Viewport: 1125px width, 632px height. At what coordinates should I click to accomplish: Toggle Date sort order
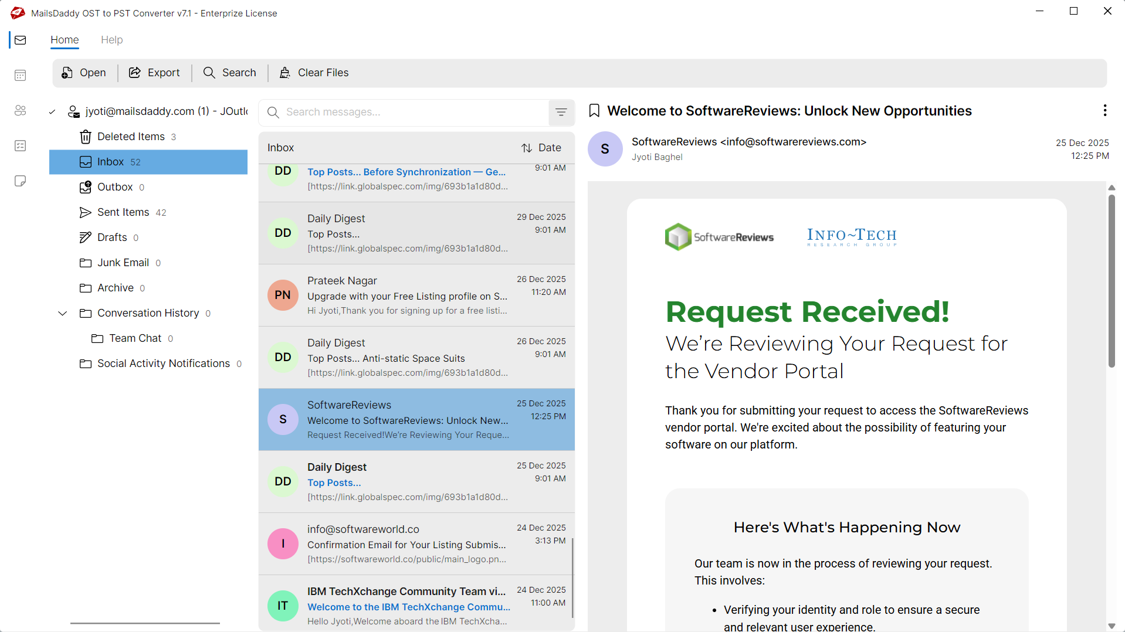pos(541,148)
